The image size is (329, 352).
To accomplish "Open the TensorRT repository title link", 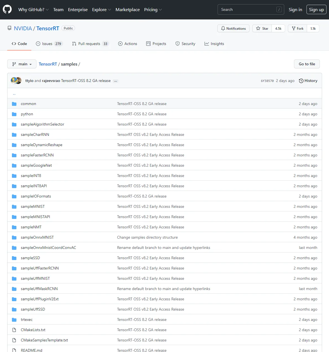I will (48, 28).
